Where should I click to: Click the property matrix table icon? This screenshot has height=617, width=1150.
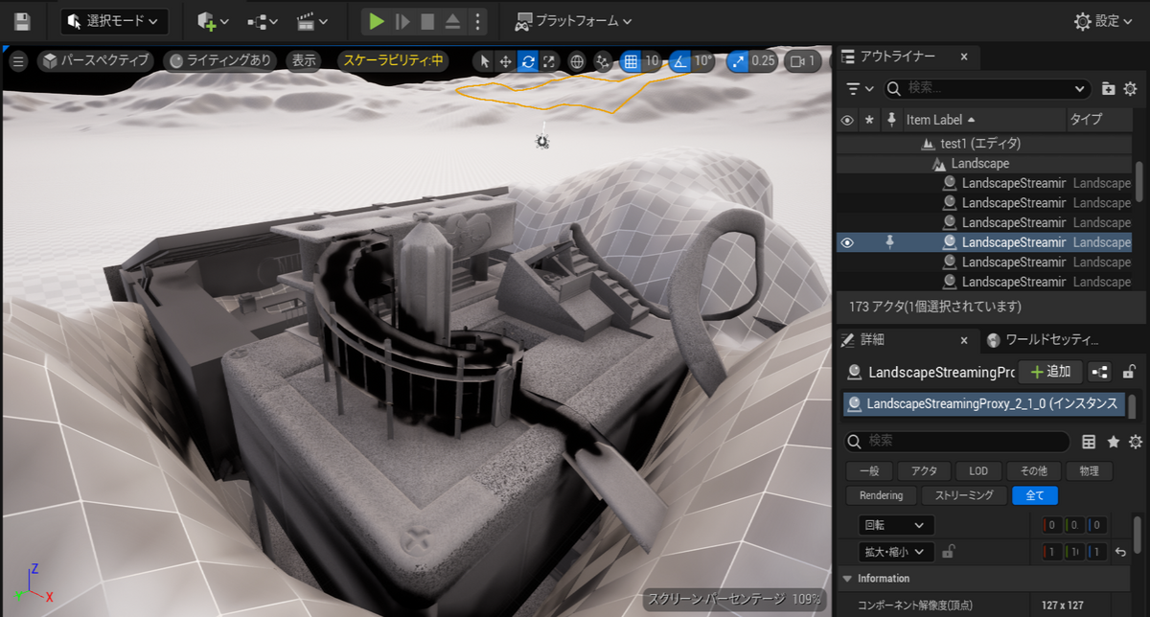pyautogui.click(x=1089, y=442)
